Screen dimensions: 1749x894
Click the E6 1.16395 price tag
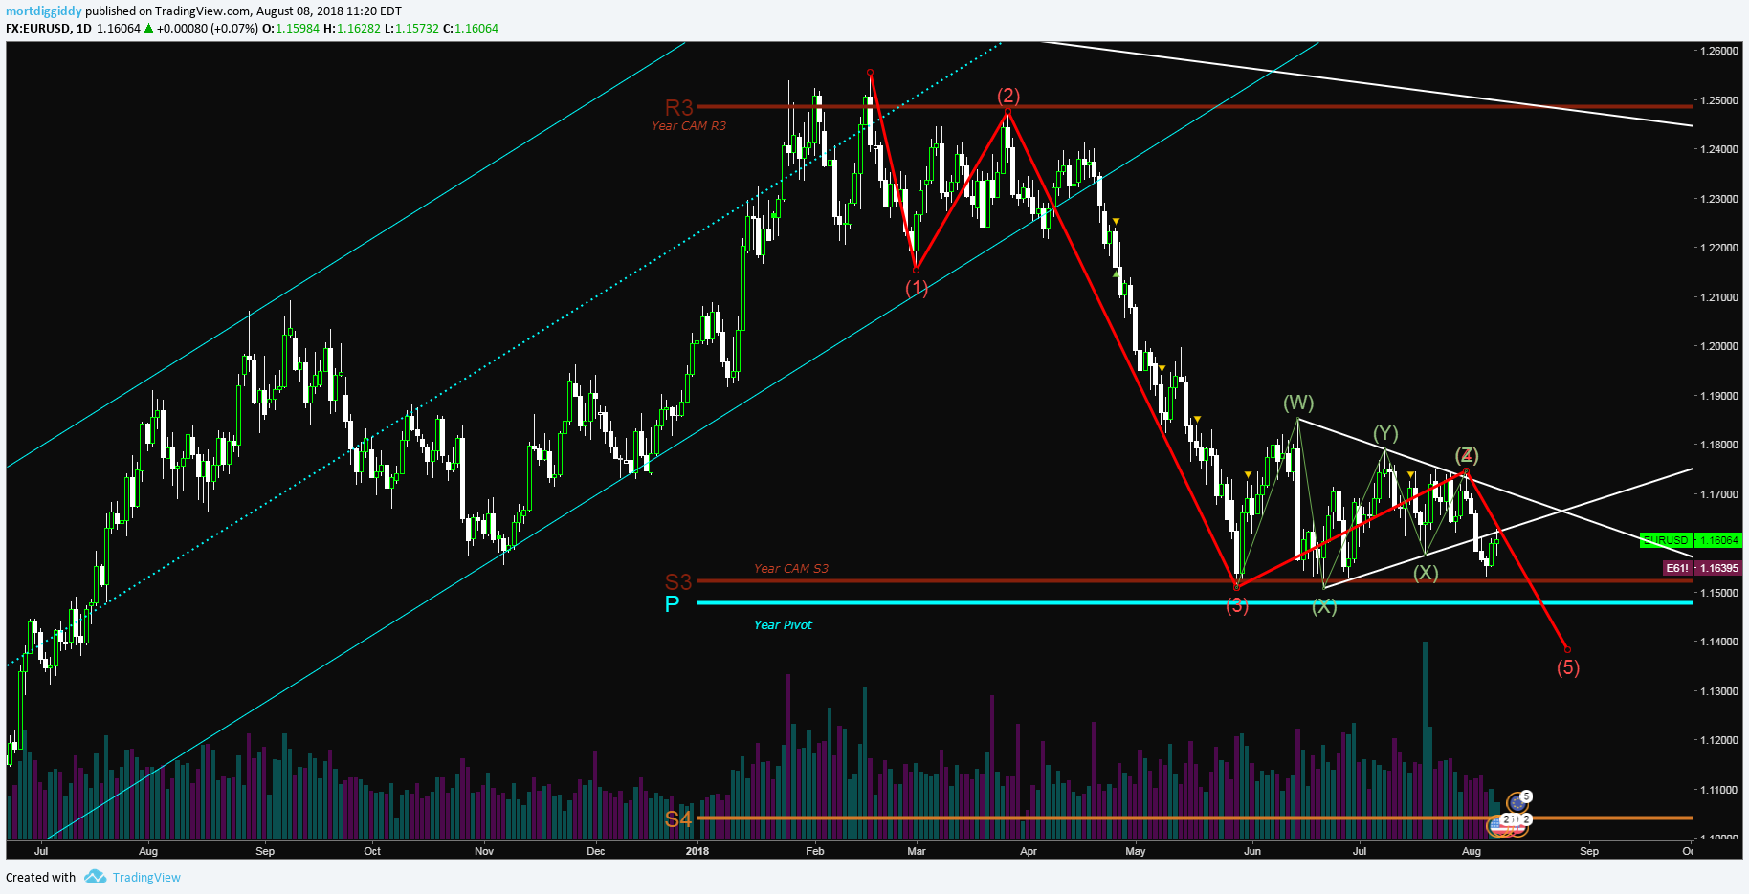coord(1702,568)
